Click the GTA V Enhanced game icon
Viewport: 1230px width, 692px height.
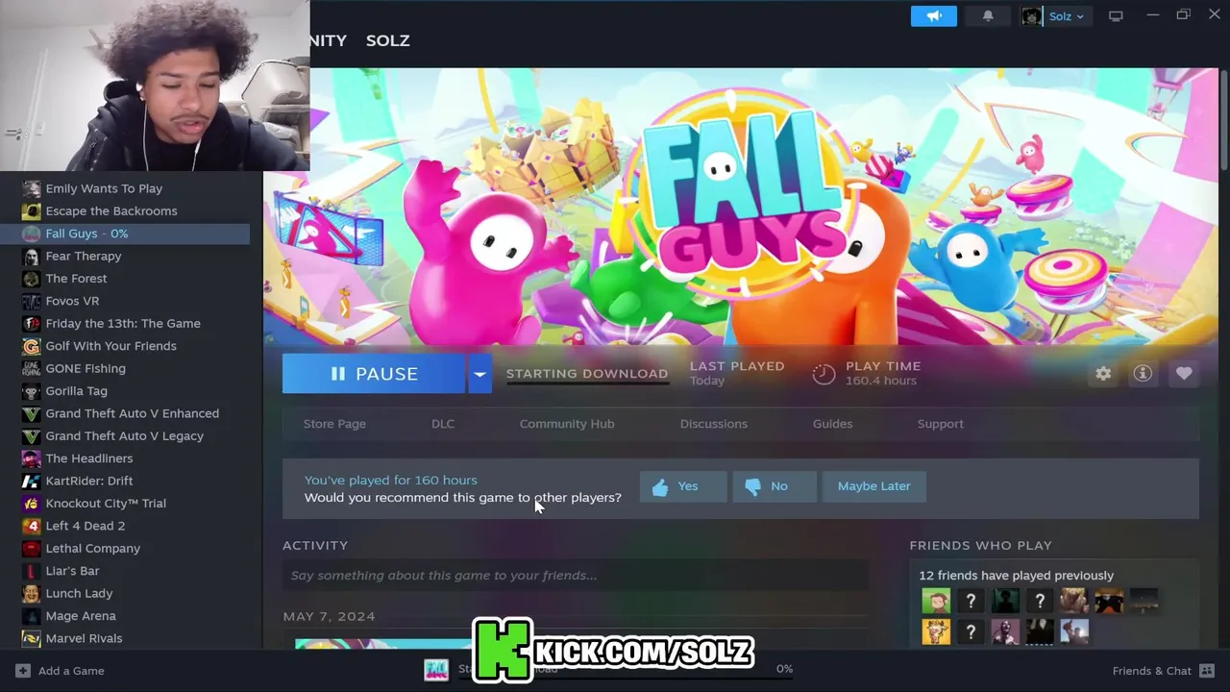click(31, 413)
